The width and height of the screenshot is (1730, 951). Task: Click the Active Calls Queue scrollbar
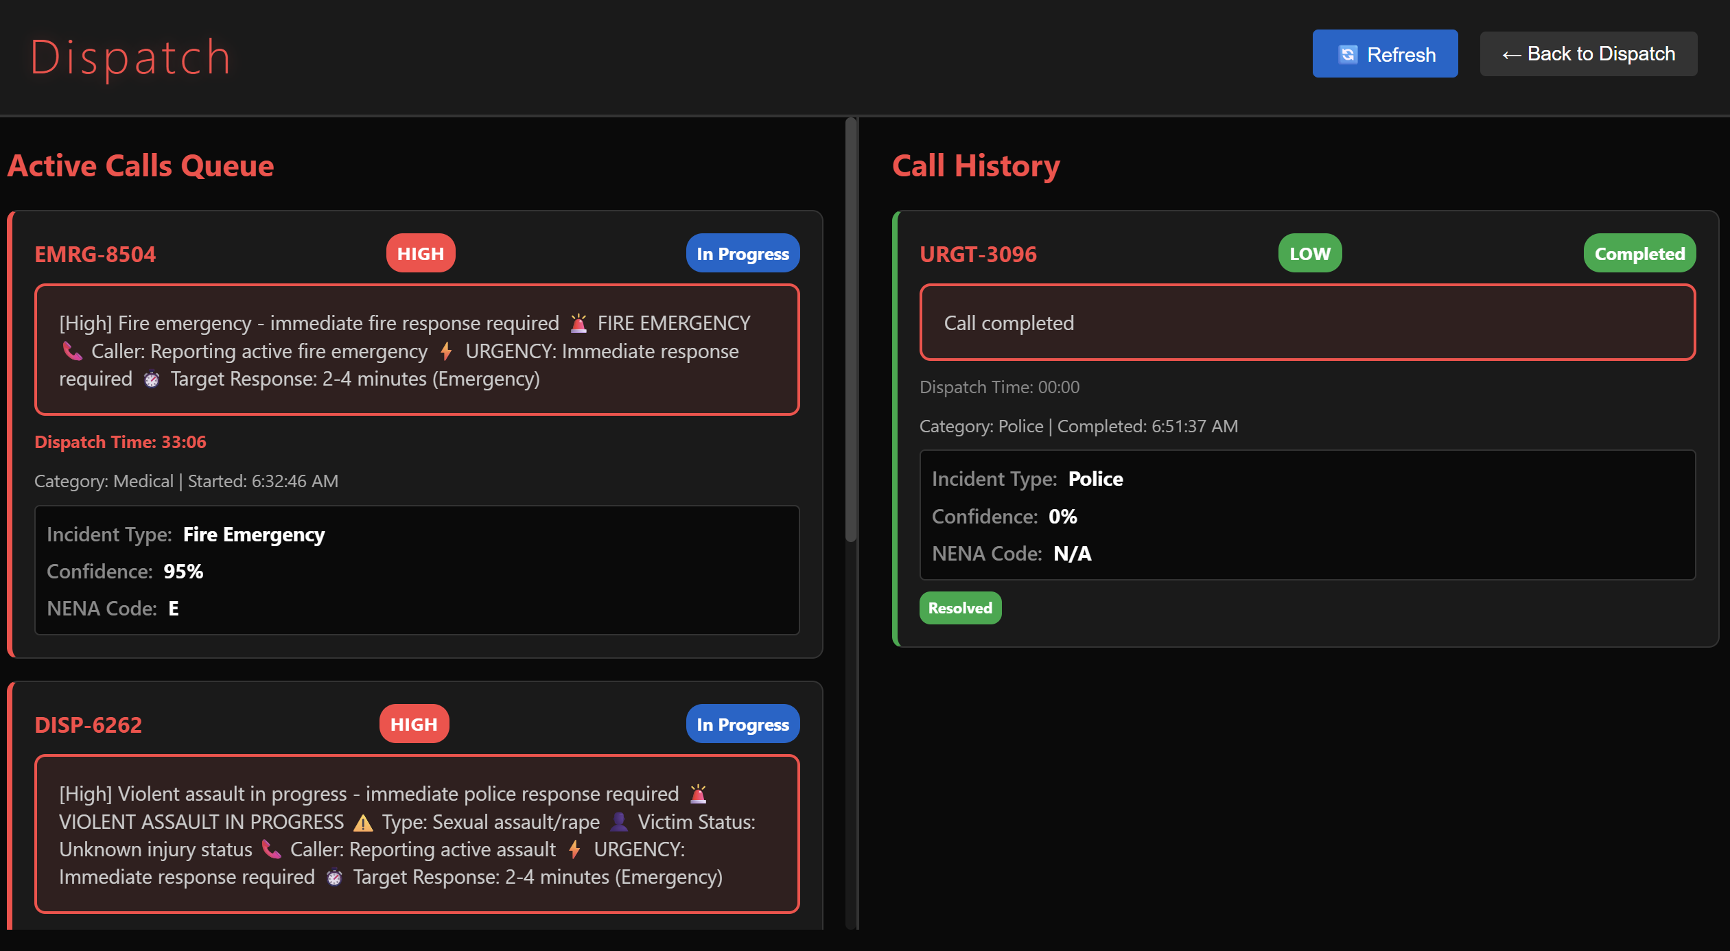[851, 329]
